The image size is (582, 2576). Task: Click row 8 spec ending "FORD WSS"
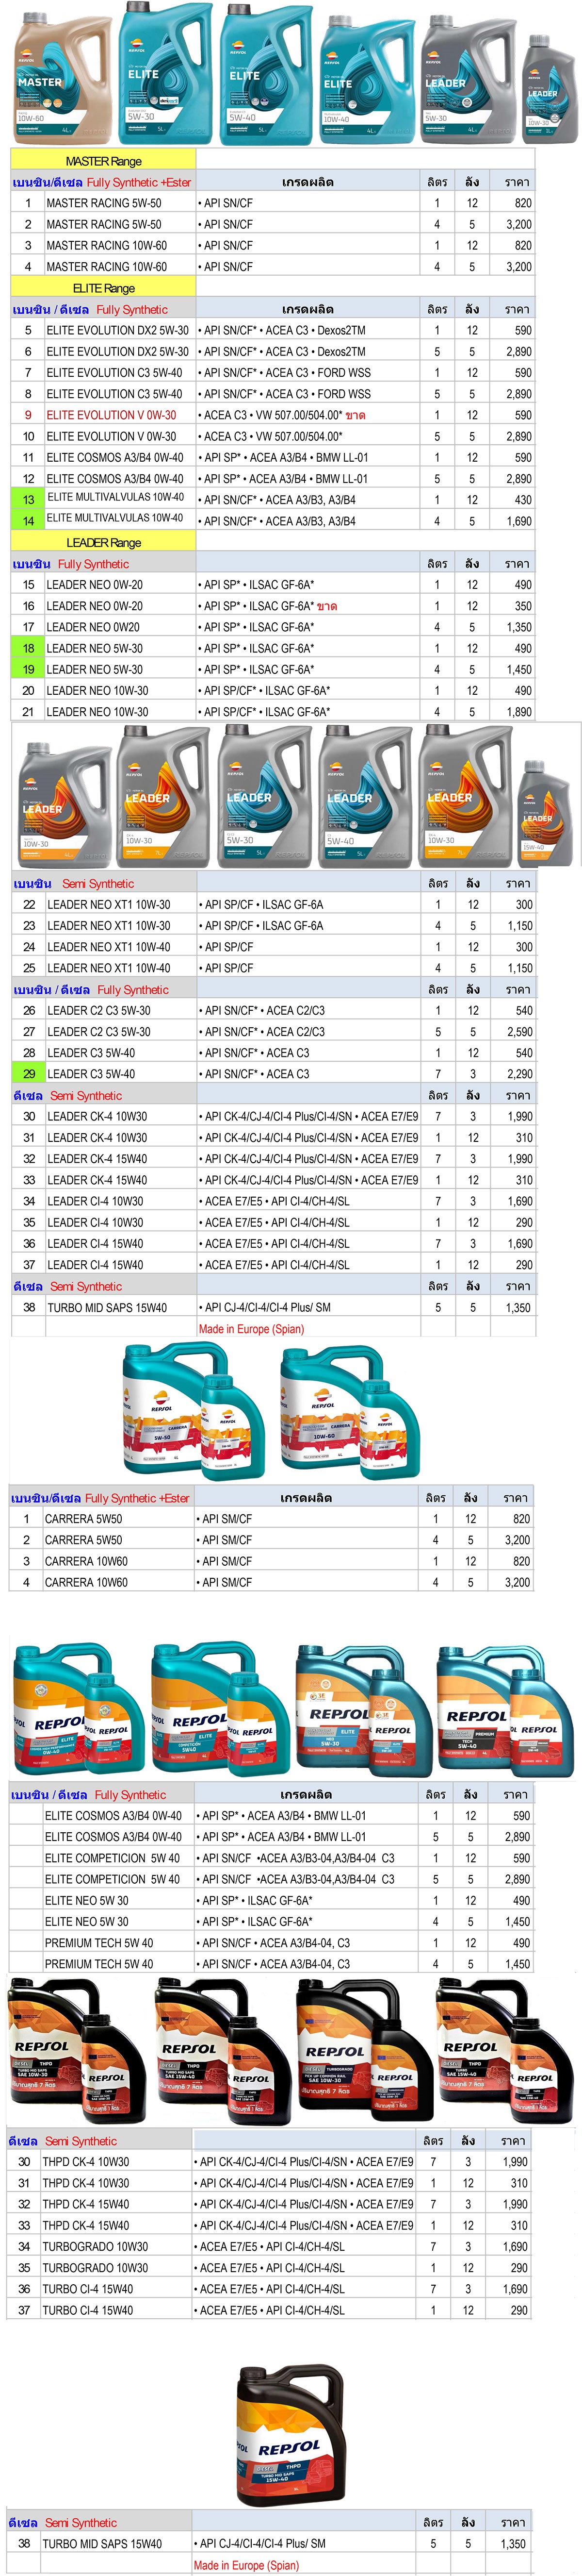(x=285, y=394)
